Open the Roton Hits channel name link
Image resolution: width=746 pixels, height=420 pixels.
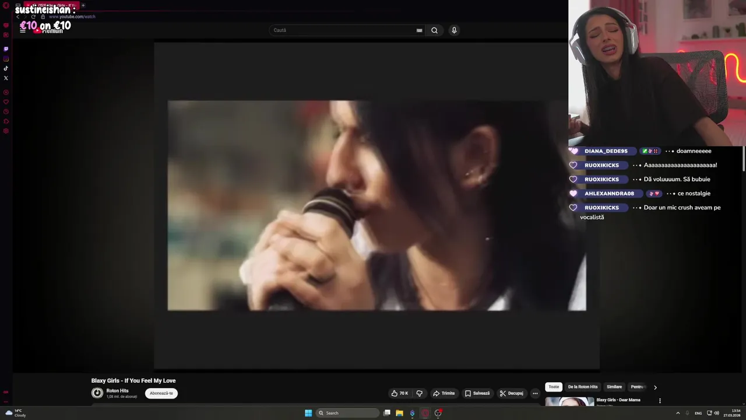117,391
